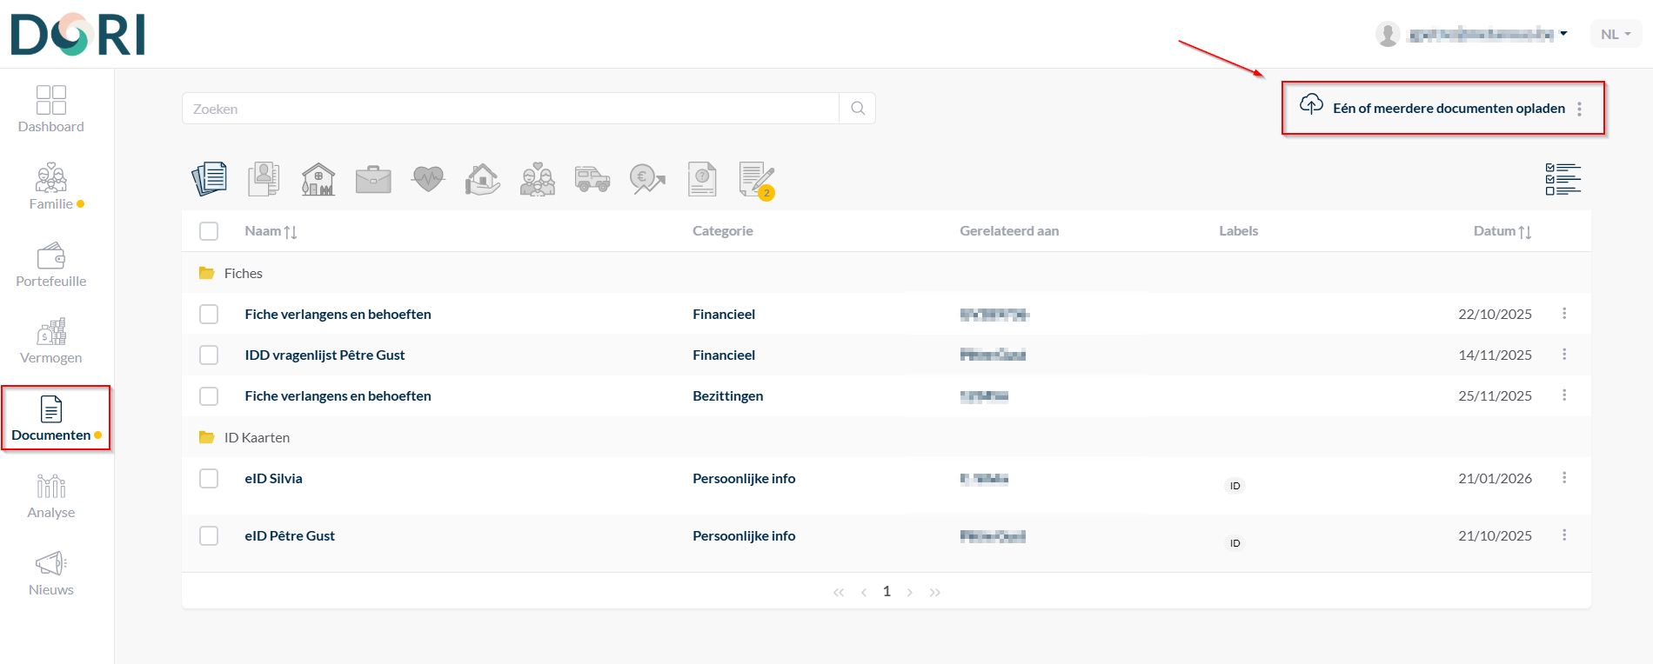Select the briefcase category filter icon
The width and height of the screenshot is (1653, 664).
[373, 179]
